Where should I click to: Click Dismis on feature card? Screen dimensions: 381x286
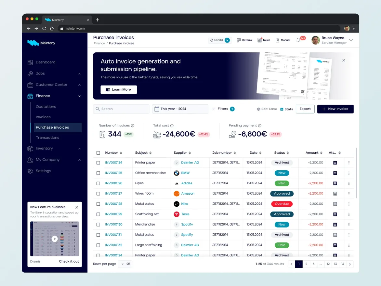click(35, 261)
